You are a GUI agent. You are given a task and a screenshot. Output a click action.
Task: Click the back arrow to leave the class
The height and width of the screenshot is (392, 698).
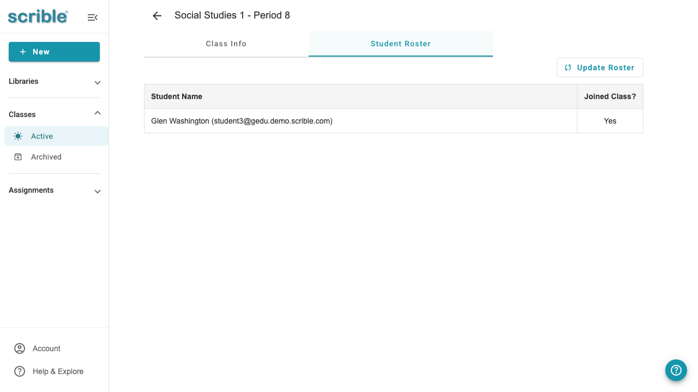(x=157, y=16)
